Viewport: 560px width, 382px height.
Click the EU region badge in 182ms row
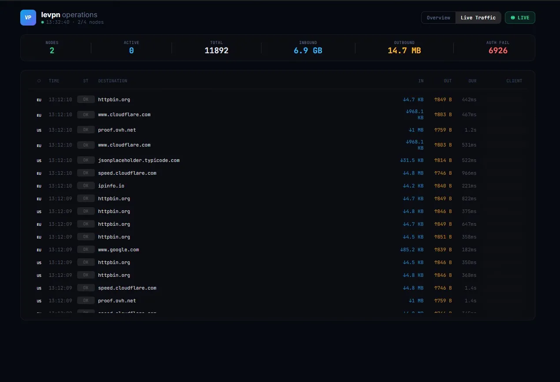pyautogui.click(x=39, y=250)
